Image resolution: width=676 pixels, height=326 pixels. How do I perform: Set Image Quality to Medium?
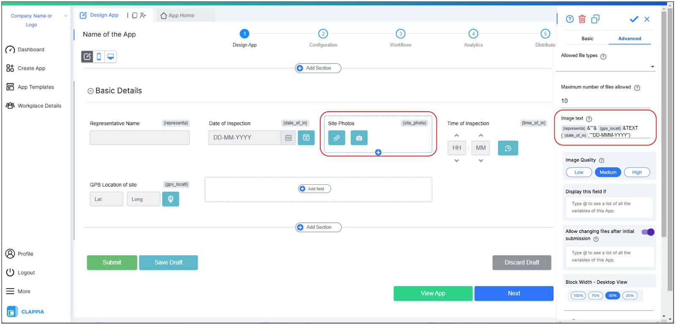click(x=608, y=172)
